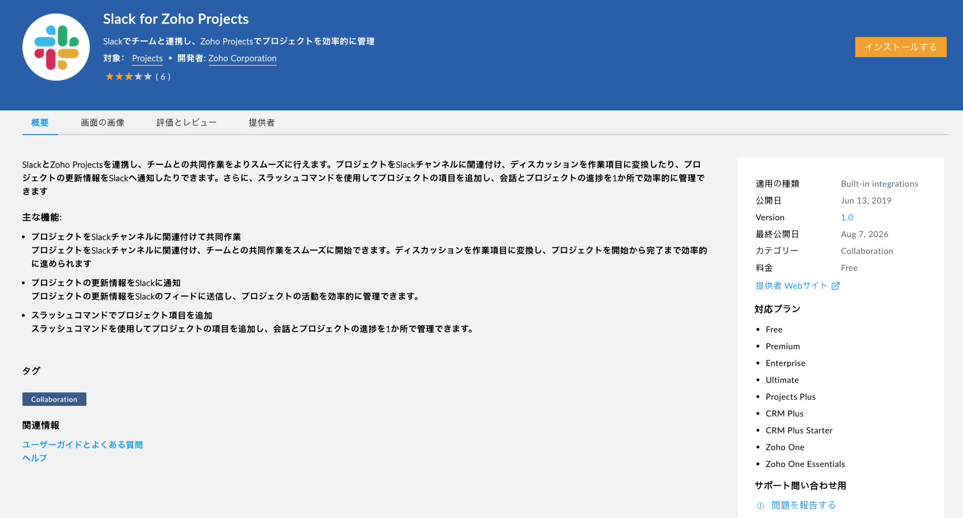Click the Slack for Zoho Projects title

176,19
